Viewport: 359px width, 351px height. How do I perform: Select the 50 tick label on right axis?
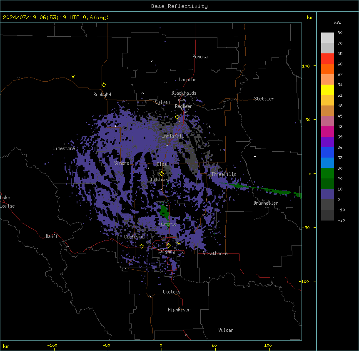pos(308,120)
